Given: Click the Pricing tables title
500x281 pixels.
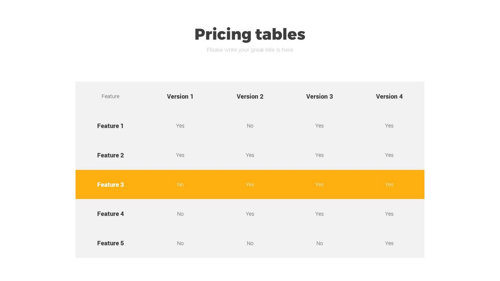Looking at the screenshot, I should point(250,34).
